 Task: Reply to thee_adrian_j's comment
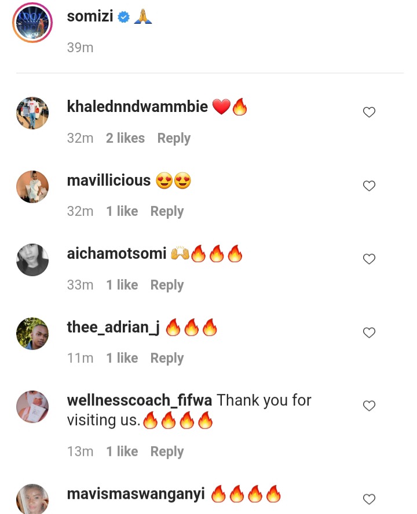tap(167, 359)
